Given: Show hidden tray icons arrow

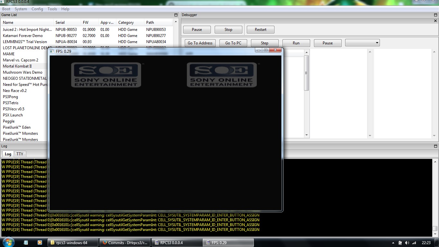Looking at the screenshot, I should coord(393,243).
